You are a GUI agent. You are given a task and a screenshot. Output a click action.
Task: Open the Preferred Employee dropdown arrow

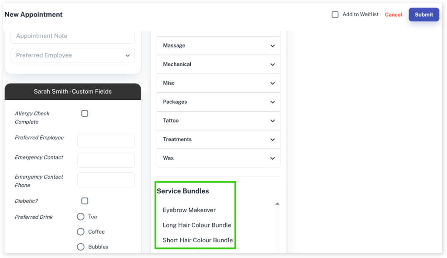tap(127, 56)
